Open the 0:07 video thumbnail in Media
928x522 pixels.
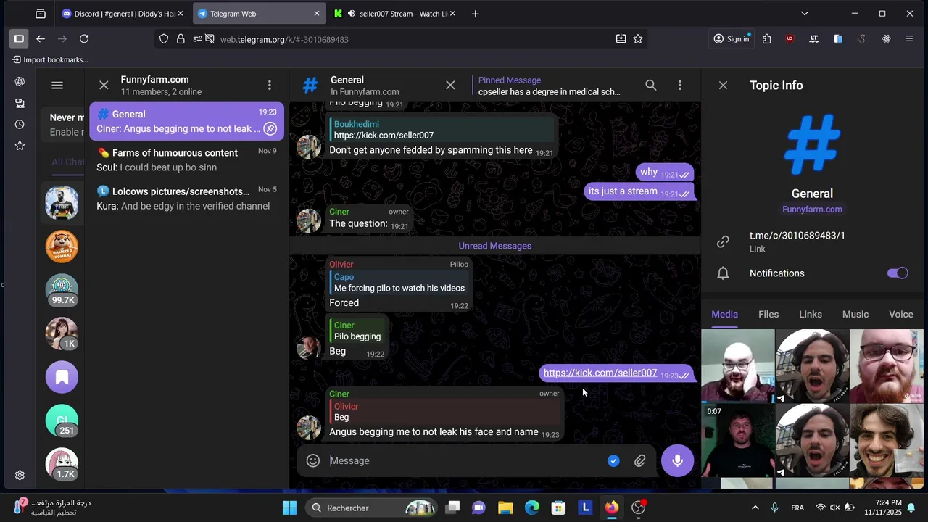[x=738, y=440]
